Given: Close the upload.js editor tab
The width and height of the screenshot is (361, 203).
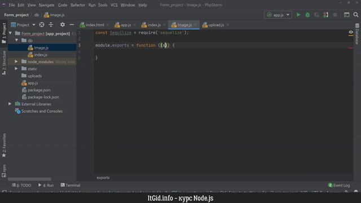Looking at the screenshot, I should [x=228, y=25].
